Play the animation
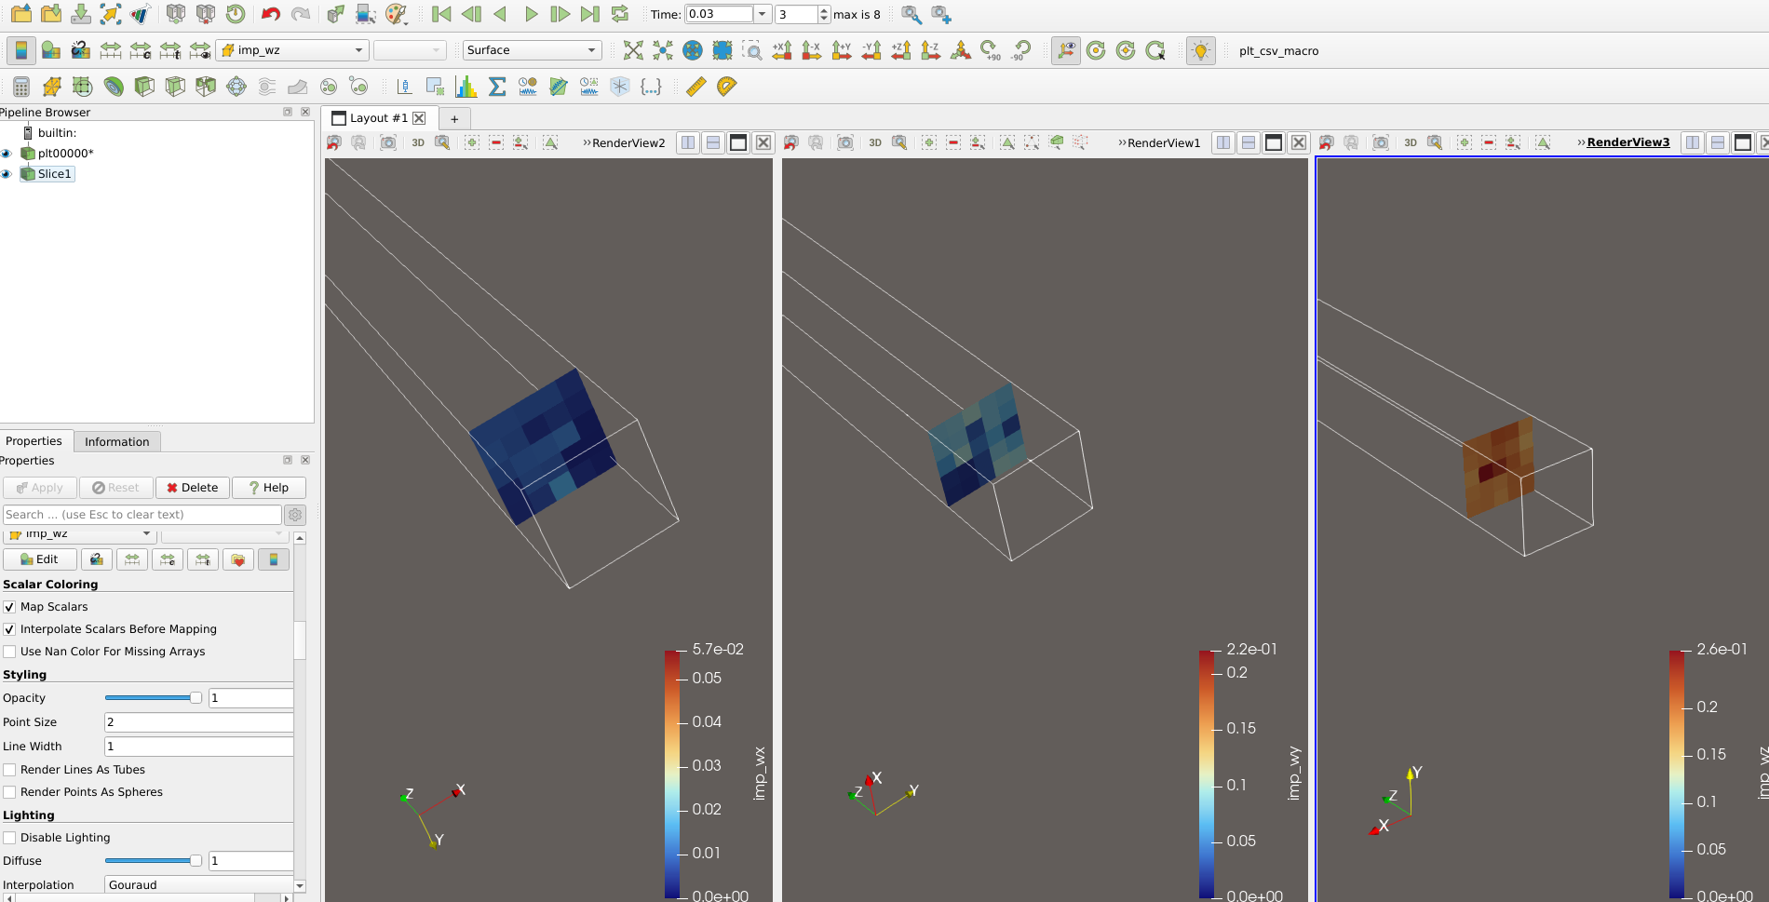 pos(531,14)
